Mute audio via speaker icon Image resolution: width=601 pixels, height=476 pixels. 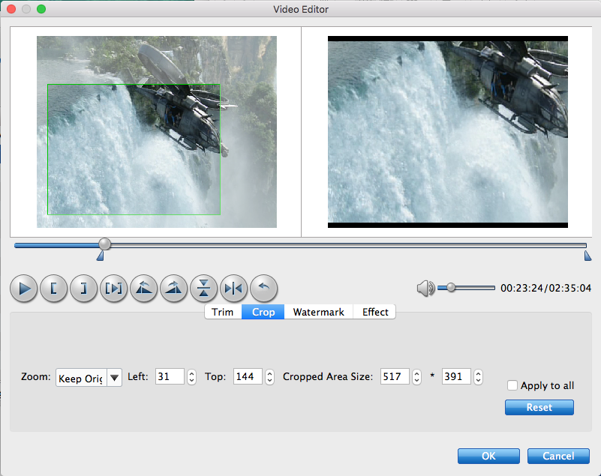[425, 288]
